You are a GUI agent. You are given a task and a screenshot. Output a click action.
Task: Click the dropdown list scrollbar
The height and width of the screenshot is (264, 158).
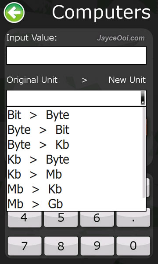pos(144,153)
